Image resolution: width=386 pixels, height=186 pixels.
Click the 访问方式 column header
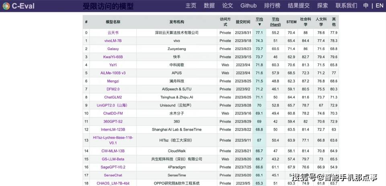coord(225,22)
